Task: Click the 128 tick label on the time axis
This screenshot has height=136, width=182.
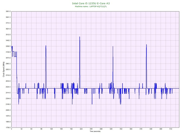Action: [x=51, y=129]
